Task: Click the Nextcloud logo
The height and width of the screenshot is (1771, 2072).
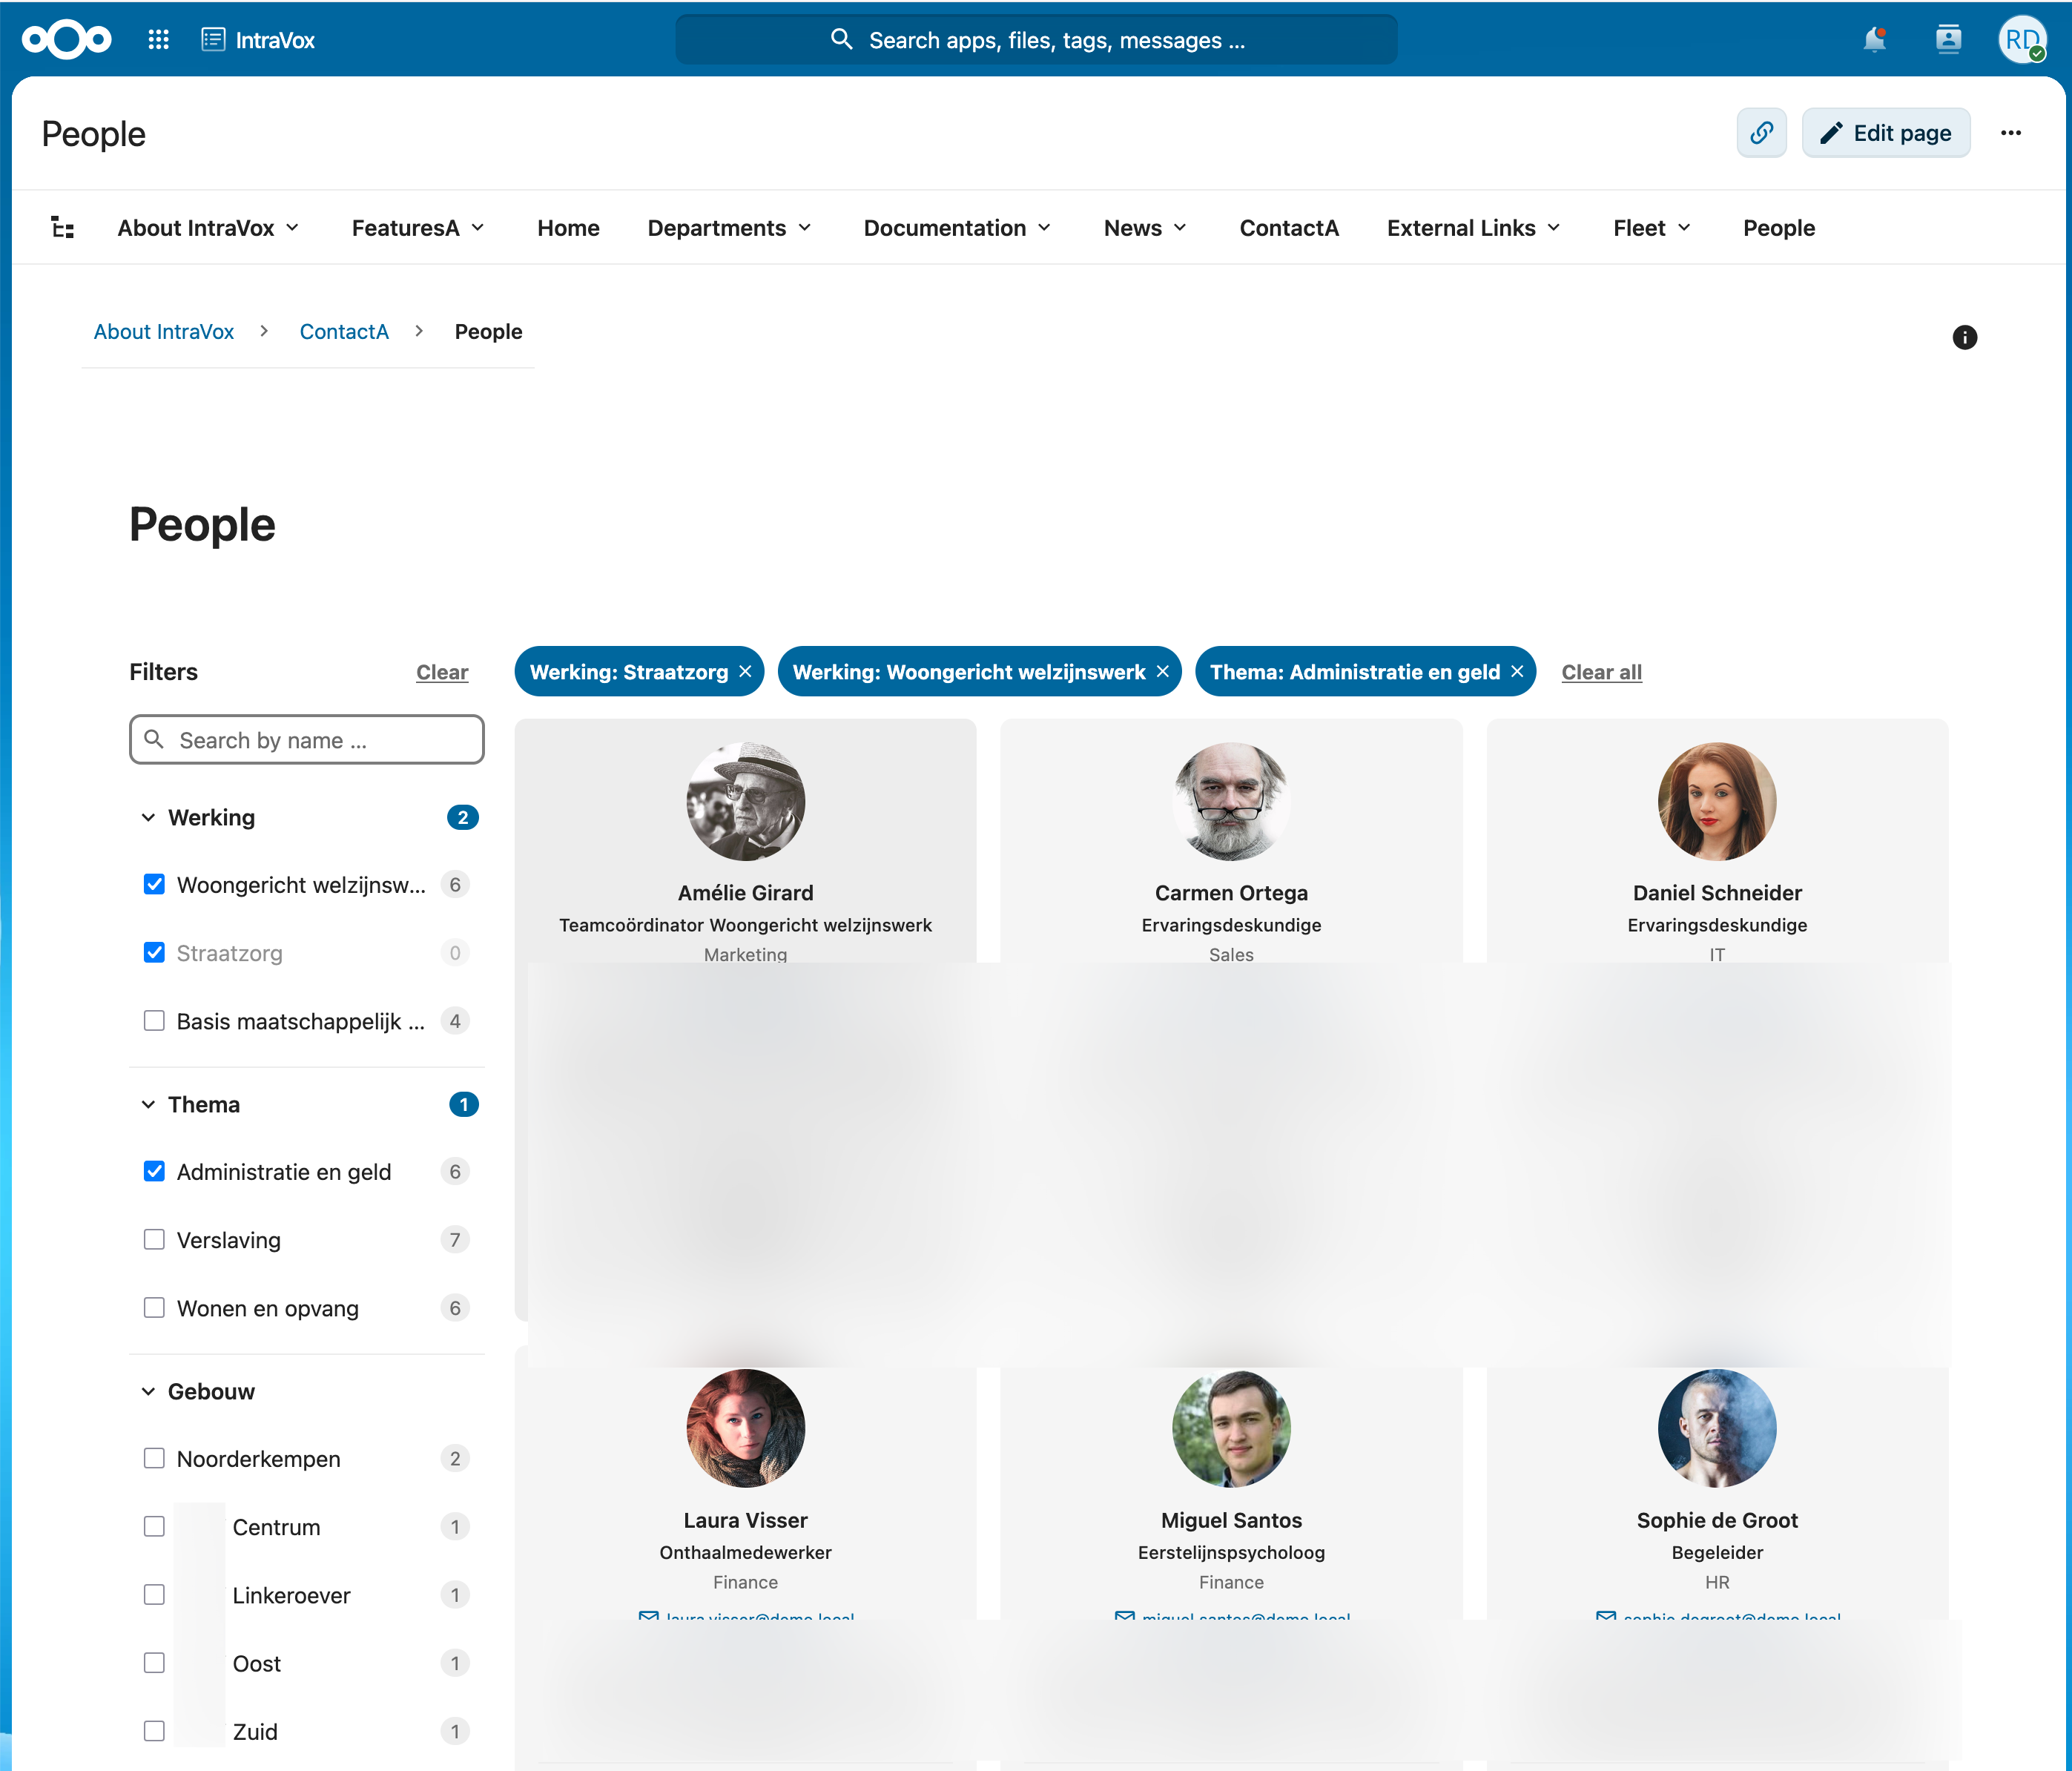Action: (67, 40)
